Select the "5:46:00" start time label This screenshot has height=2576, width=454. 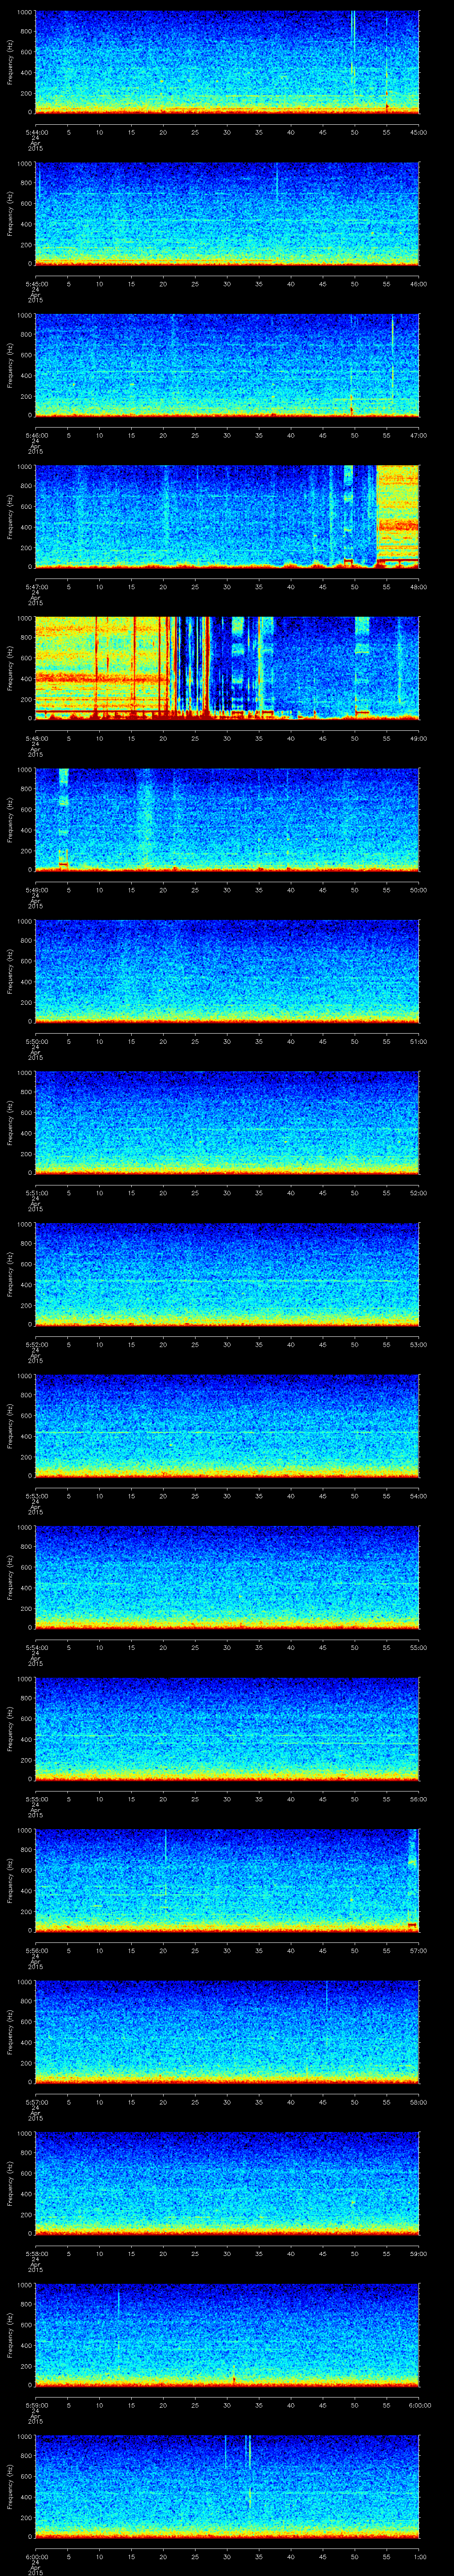(35, 435)
